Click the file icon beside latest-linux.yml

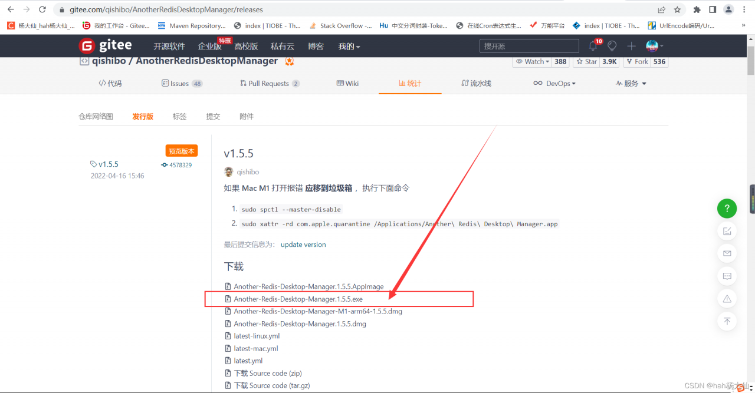click(228, 336)
